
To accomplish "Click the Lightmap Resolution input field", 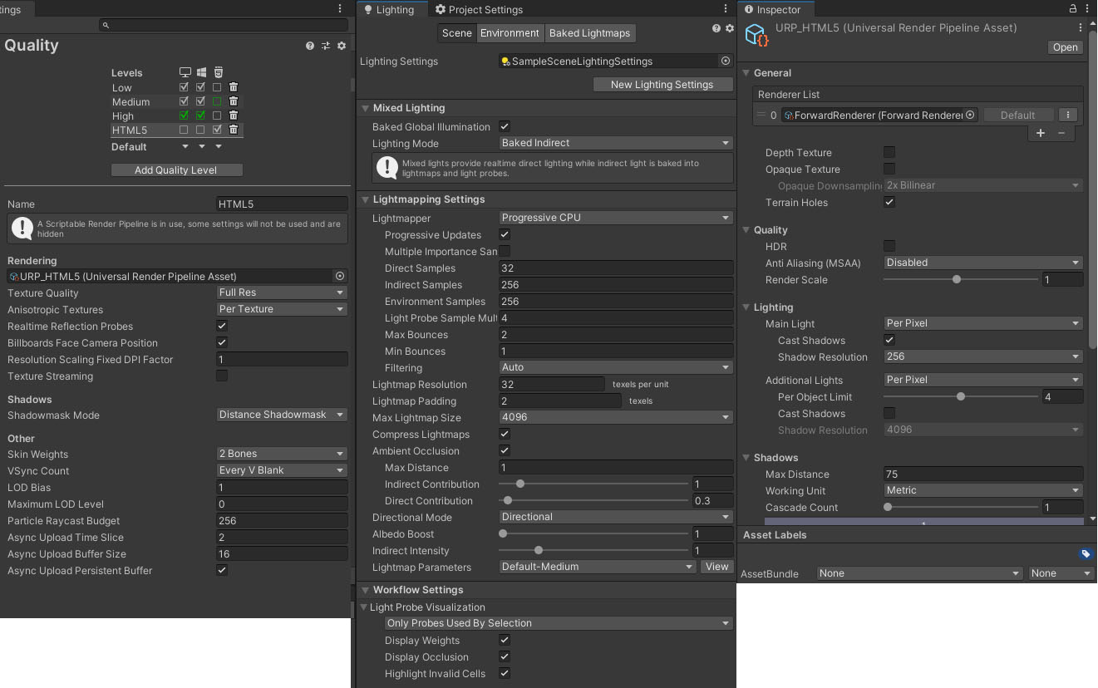I will (x=550, y=384).
